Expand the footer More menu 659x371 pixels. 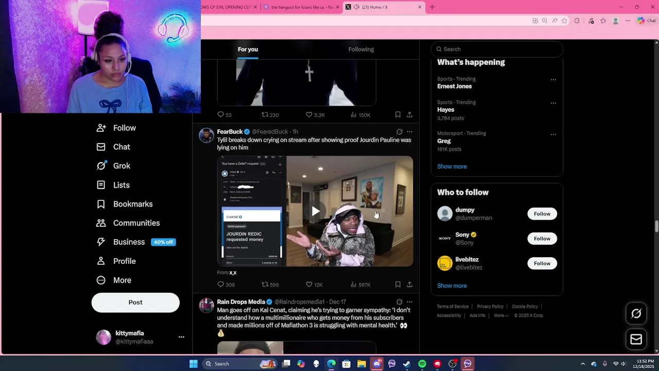(501, 315)
